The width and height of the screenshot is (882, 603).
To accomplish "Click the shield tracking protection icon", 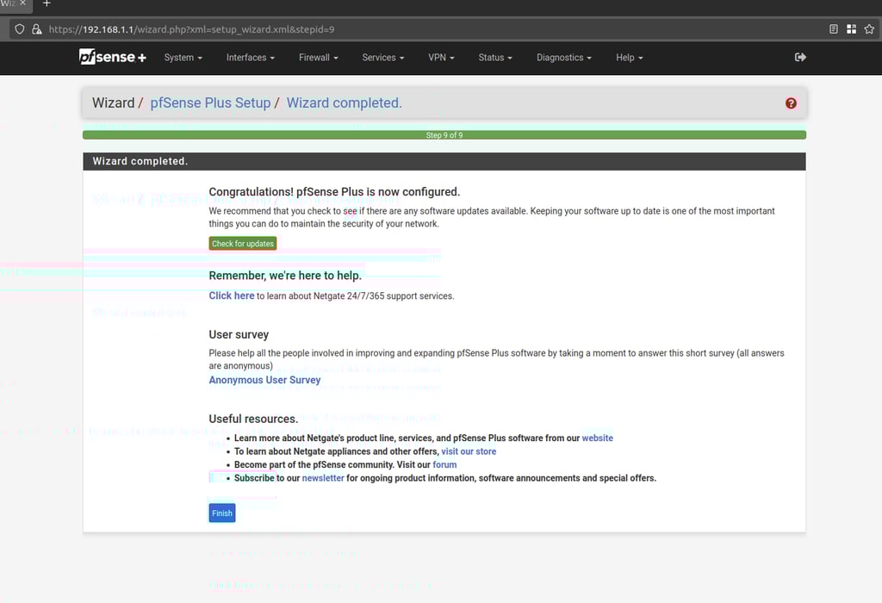I will click(20, 29).
